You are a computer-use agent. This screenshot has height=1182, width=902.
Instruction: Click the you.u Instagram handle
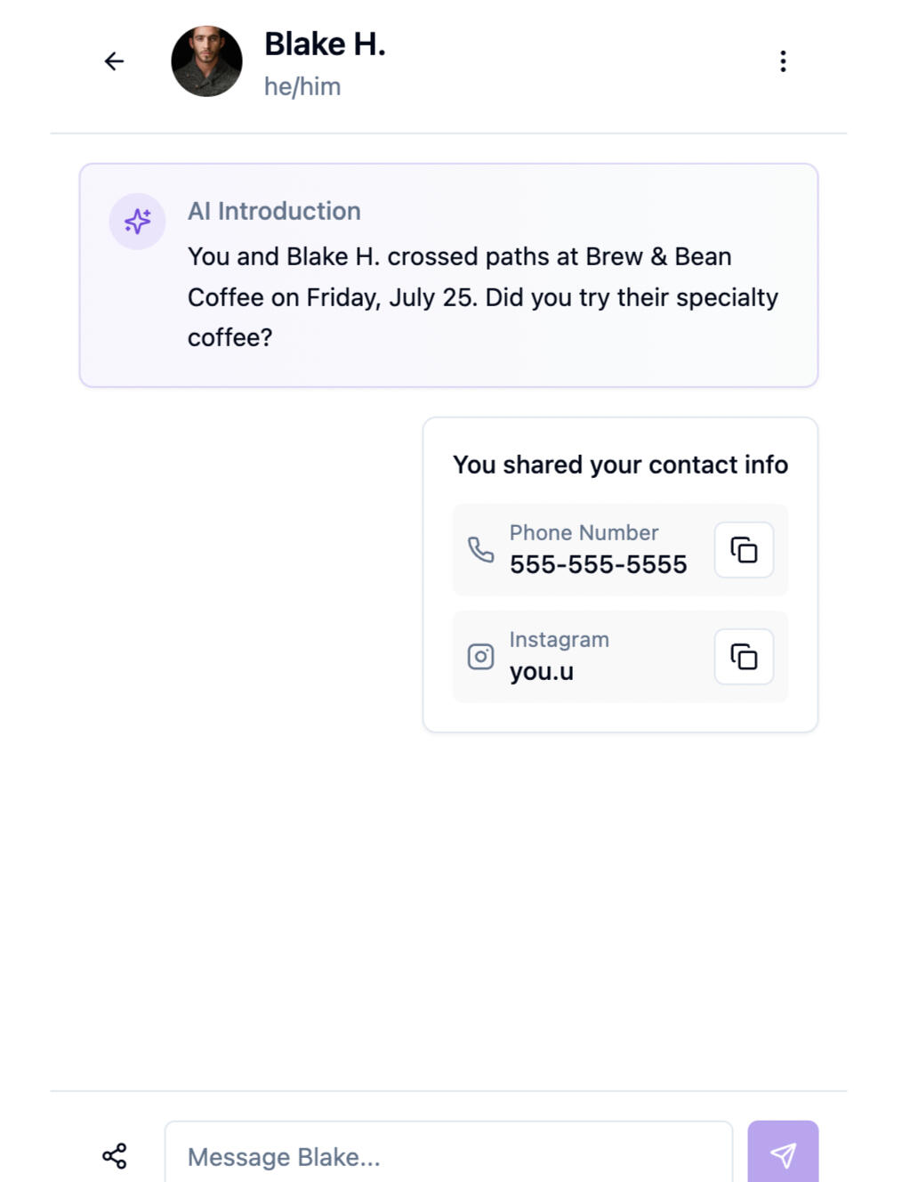point(541,671)
